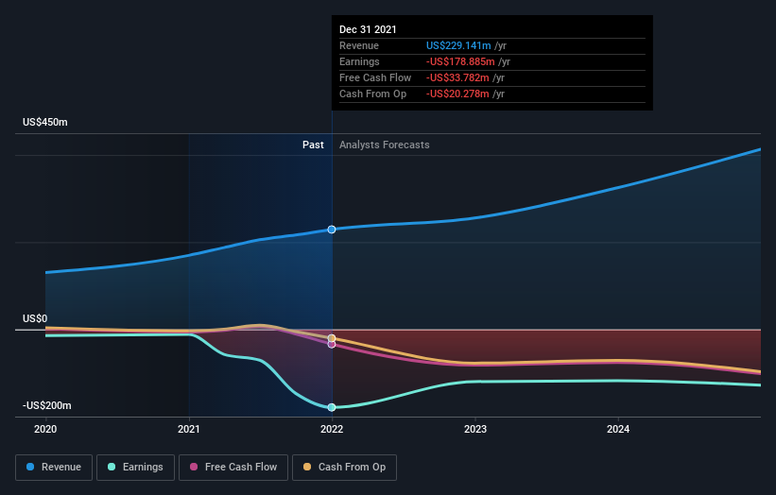Click the 2023 x-axis label
The image size is (776, 495).
click(475, 429)
